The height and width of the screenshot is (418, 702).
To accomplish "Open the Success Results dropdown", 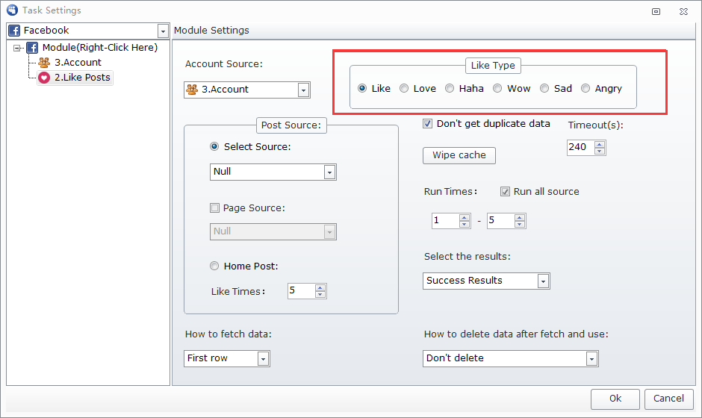I will (x=543, y=281).
